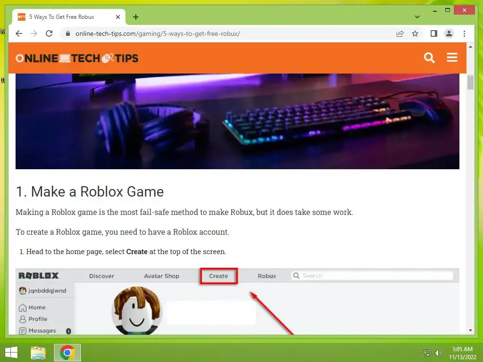Bookmark this tab with the star icon
Image resolution: width=483 pixels, height=362 pixels.
coord(415,33)
